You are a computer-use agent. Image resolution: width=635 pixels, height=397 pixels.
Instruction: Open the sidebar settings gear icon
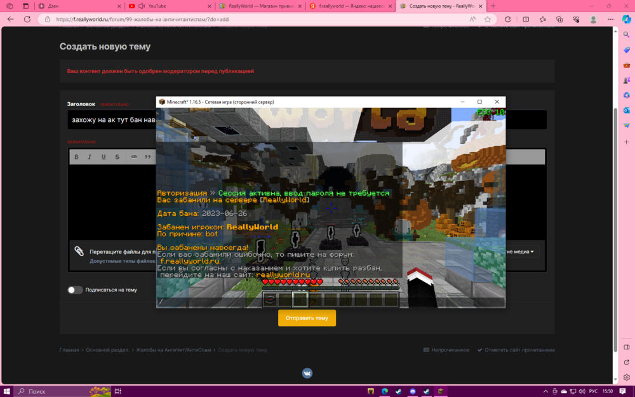click(627, 377)
